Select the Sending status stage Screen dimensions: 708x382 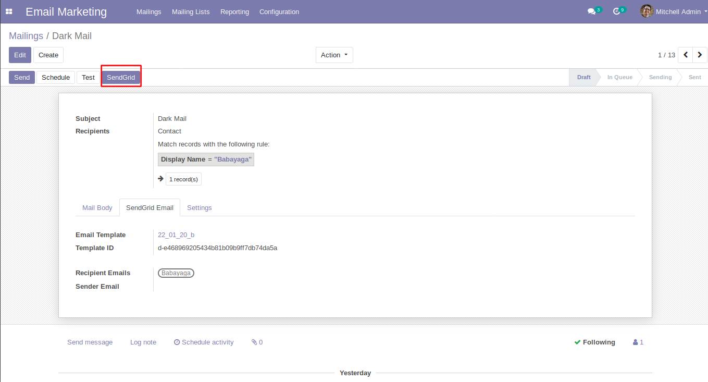pos(660,77)
